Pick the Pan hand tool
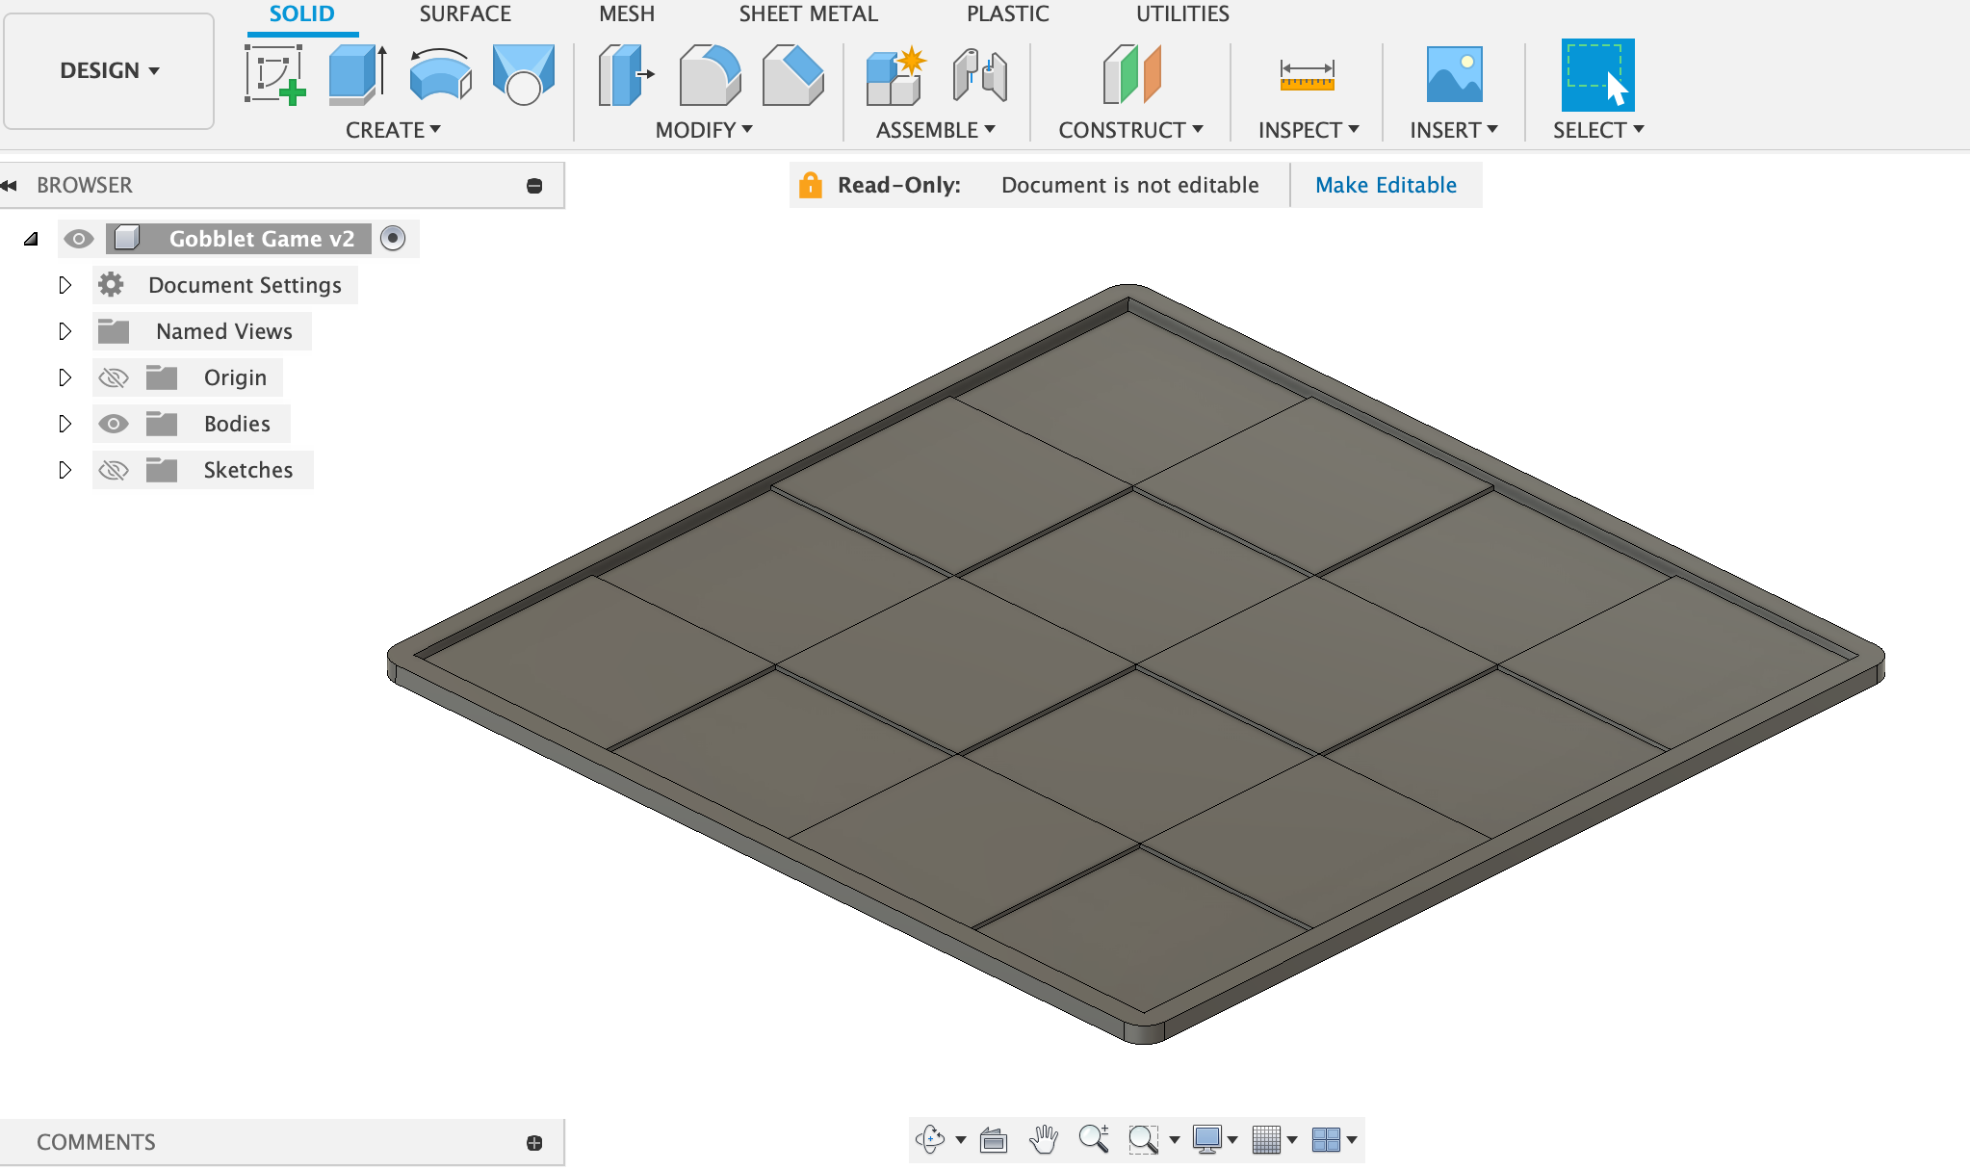 point(1044,1139)
